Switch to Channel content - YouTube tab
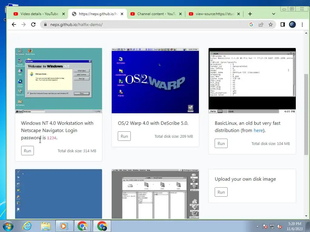This screenshot has width=310, height=232. pyautogui.click(x=156, y=14)
